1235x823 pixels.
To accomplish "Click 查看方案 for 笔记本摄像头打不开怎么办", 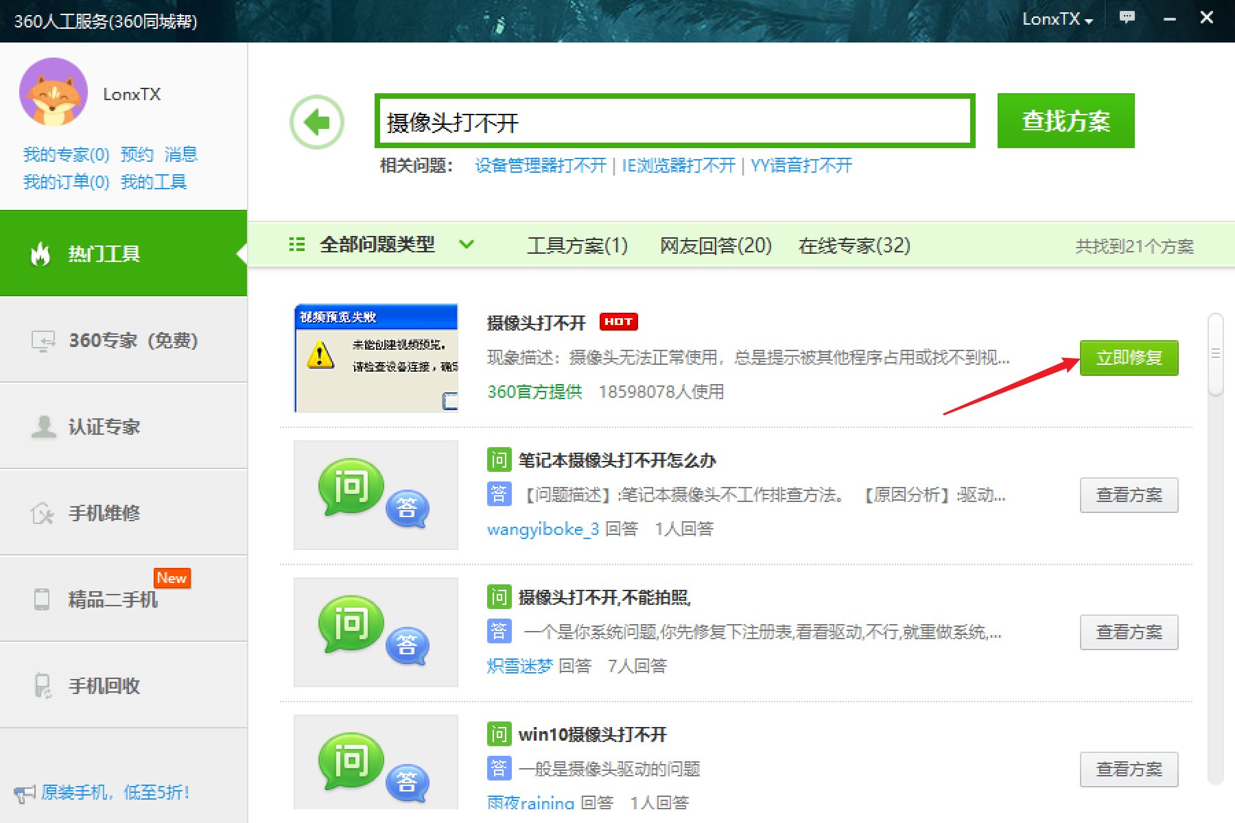I will (1129, 495).
